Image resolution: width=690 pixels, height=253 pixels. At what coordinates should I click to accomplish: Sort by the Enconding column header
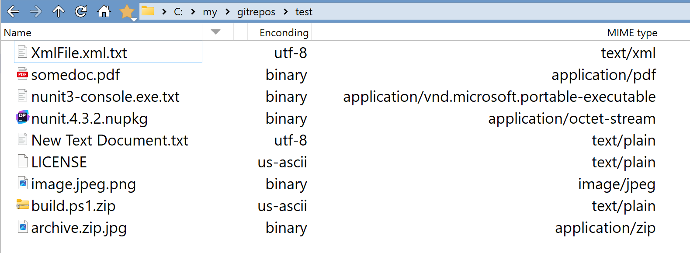coord(284,33)
